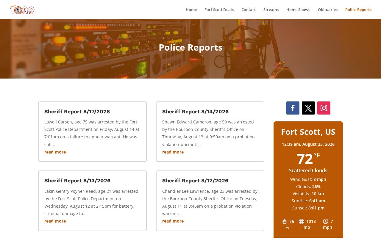Click the humidity droplet icon

pos(285,221)
